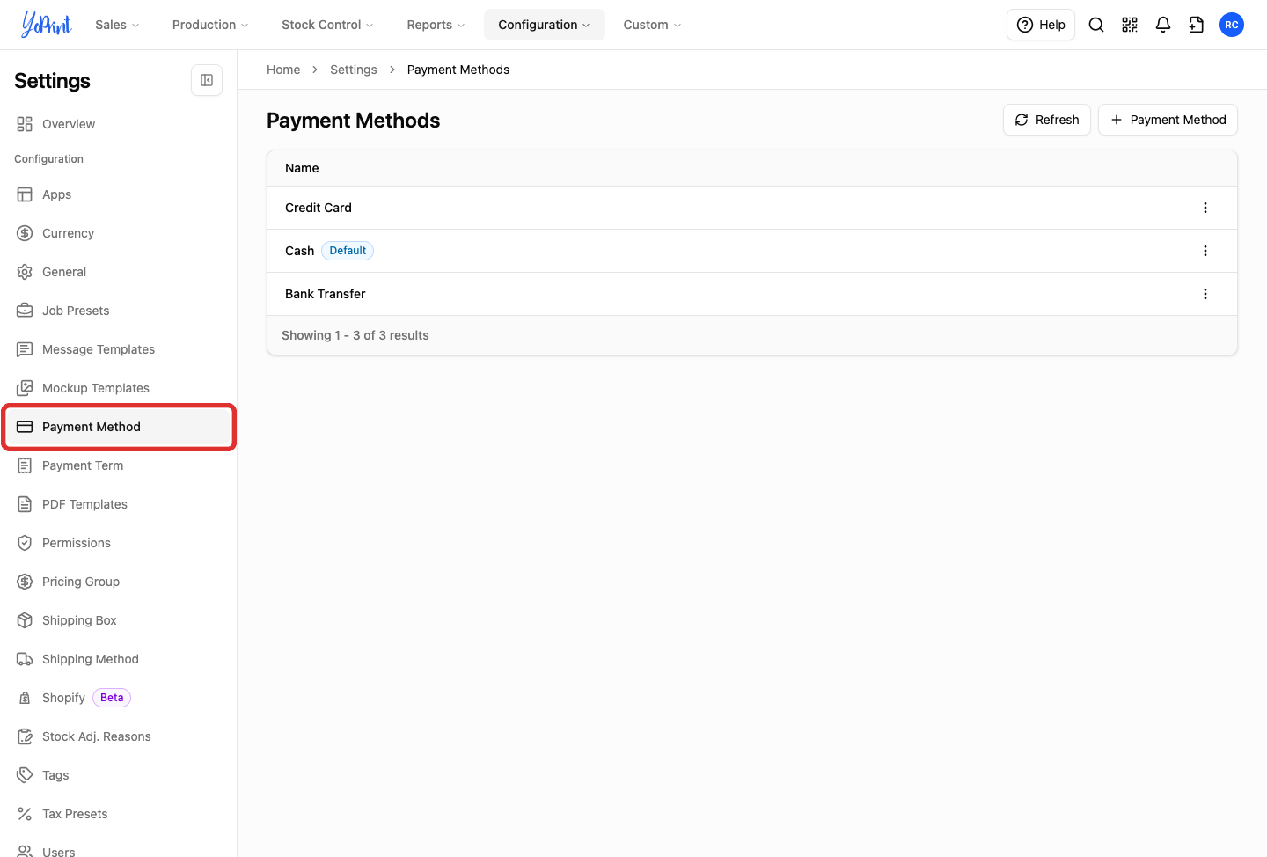The width and height of the screenshot is (1267, 857).
Task: Click the Configuration section label in sidebar
Action: click(48, 159)
